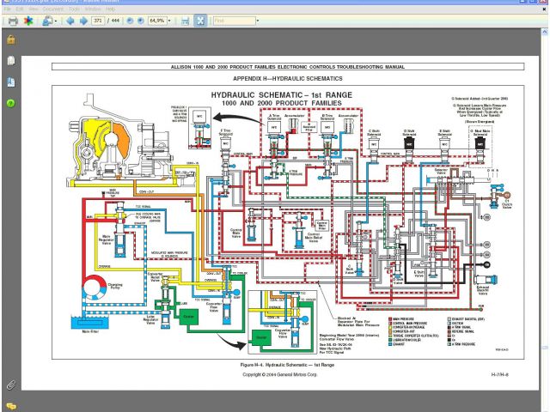Screen dimensions: 550x412
Task: Open the Comments panel at bottom left
Action: click(x=10, y=404)
